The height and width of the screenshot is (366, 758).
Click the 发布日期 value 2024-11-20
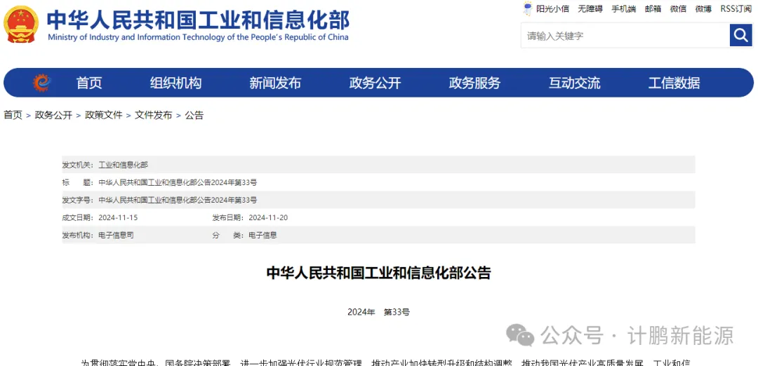click(268, 218)
